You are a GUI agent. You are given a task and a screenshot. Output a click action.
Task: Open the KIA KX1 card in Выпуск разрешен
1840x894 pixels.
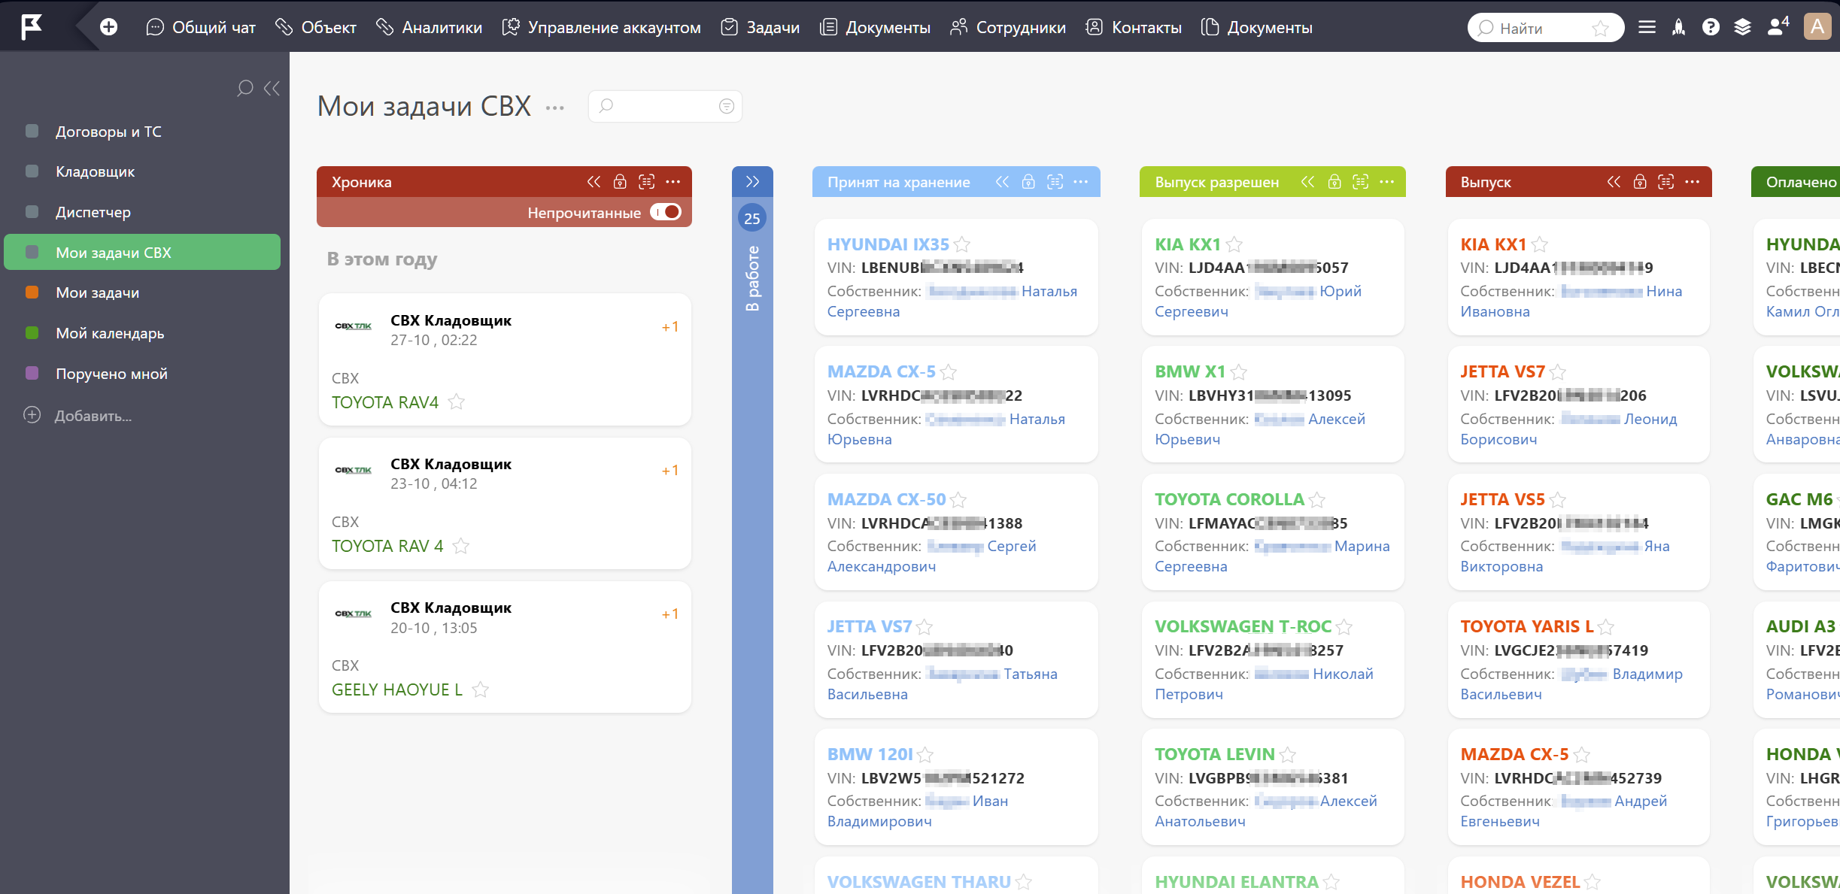[1188, 244]
